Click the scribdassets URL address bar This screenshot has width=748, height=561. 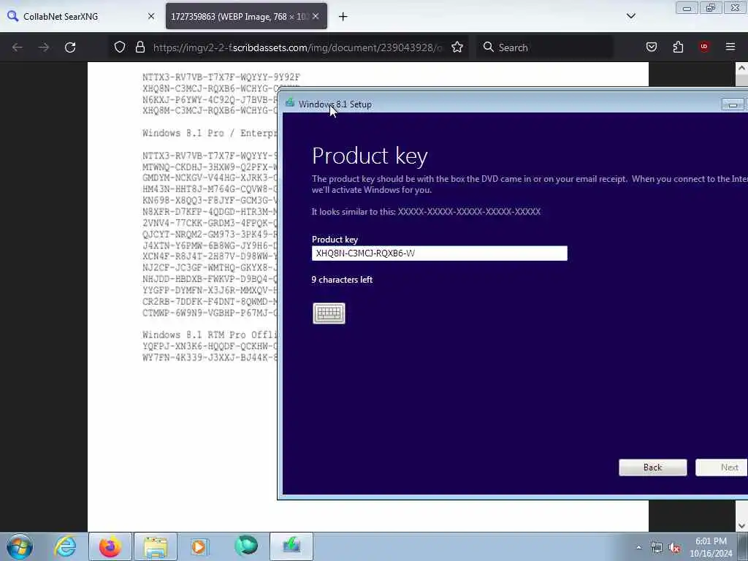click(297, 47)
